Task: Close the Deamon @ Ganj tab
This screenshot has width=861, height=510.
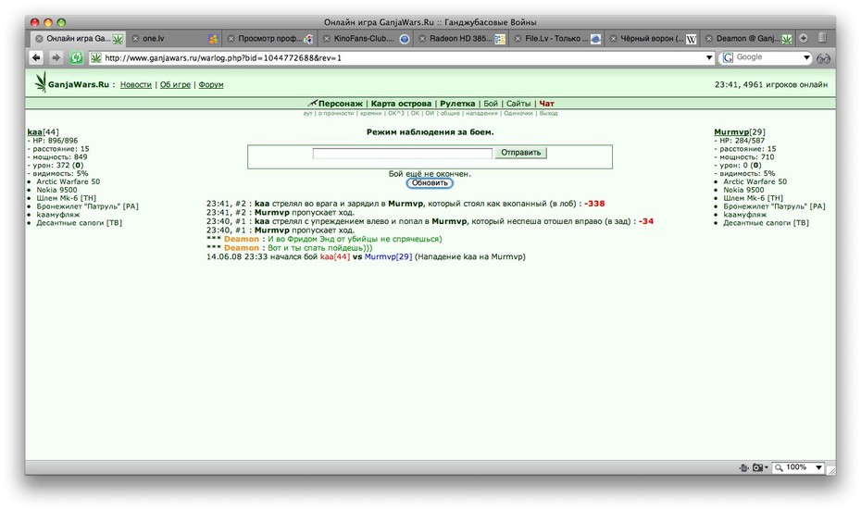Action: [x=709, y=39]
